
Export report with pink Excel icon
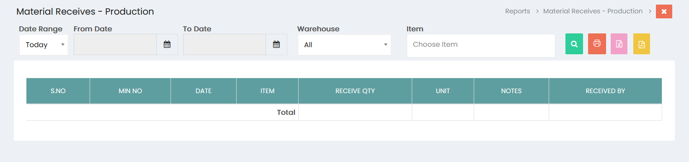point(619,44)
